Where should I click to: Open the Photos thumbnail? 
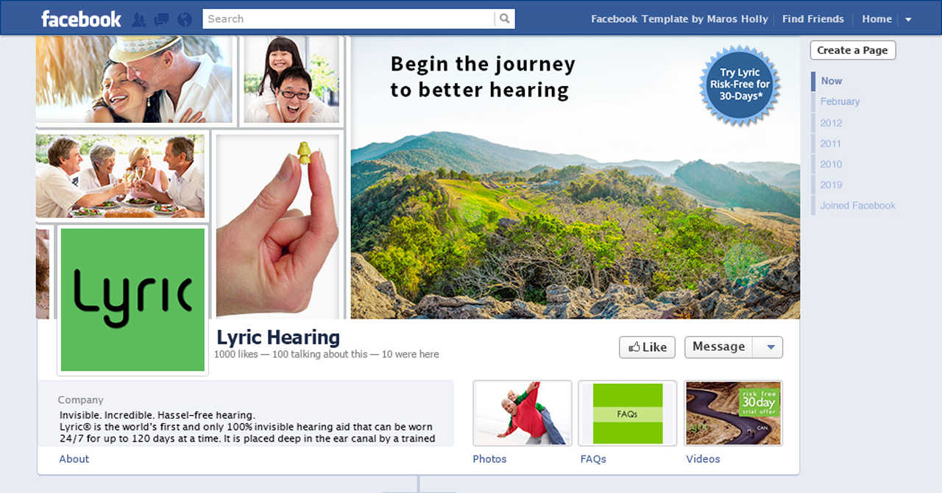click(523, 413)
